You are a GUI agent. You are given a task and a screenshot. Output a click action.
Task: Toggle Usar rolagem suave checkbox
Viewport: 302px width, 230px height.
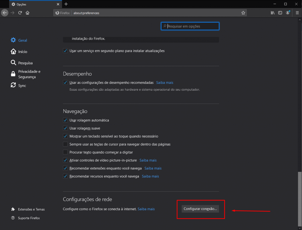pos(65,128)
